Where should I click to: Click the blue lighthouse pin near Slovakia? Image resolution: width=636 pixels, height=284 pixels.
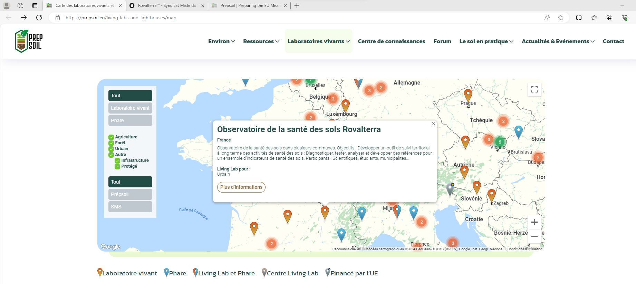519,132
